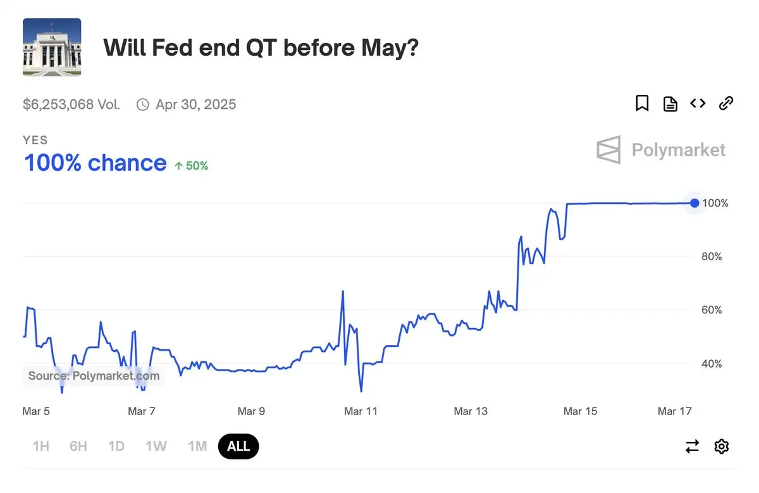Image resolution: width=759 pixels, height=493 pixels.
Task: Copy link with chain icon
Action: (x=726, y=104)
